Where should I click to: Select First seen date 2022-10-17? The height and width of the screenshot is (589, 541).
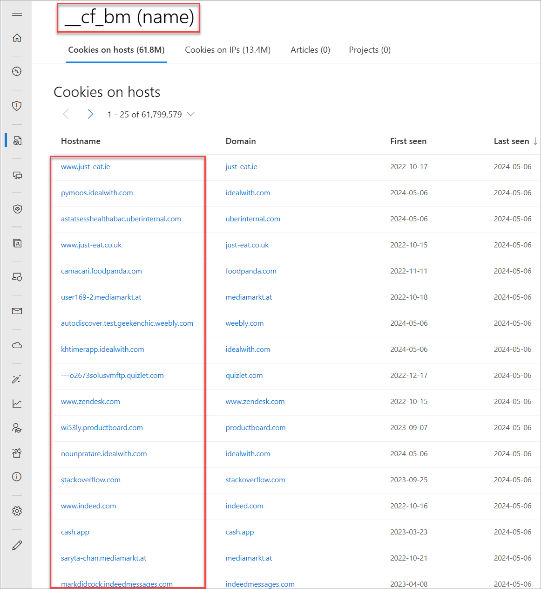pyautogui.click(x=409, y=167)
